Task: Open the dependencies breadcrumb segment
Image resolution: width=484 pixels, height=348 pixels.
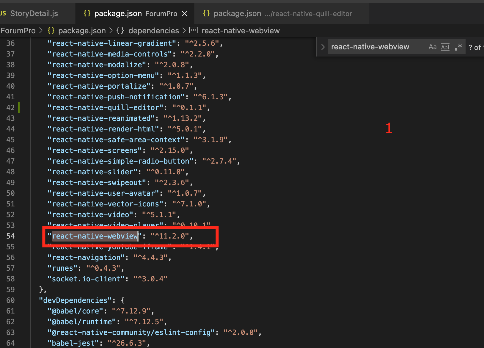Action: 154,31
